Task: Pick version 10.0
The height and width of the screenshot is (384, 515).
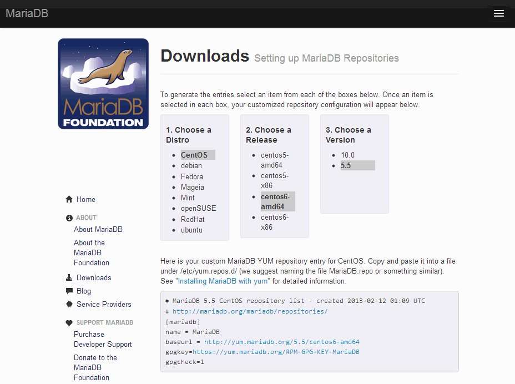Action: 347,155
